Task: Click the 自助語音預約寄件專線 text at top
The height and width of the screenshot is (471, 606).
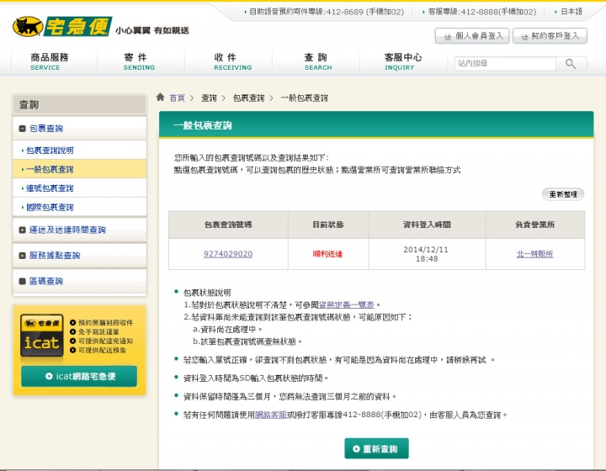Action: (327, 12)
